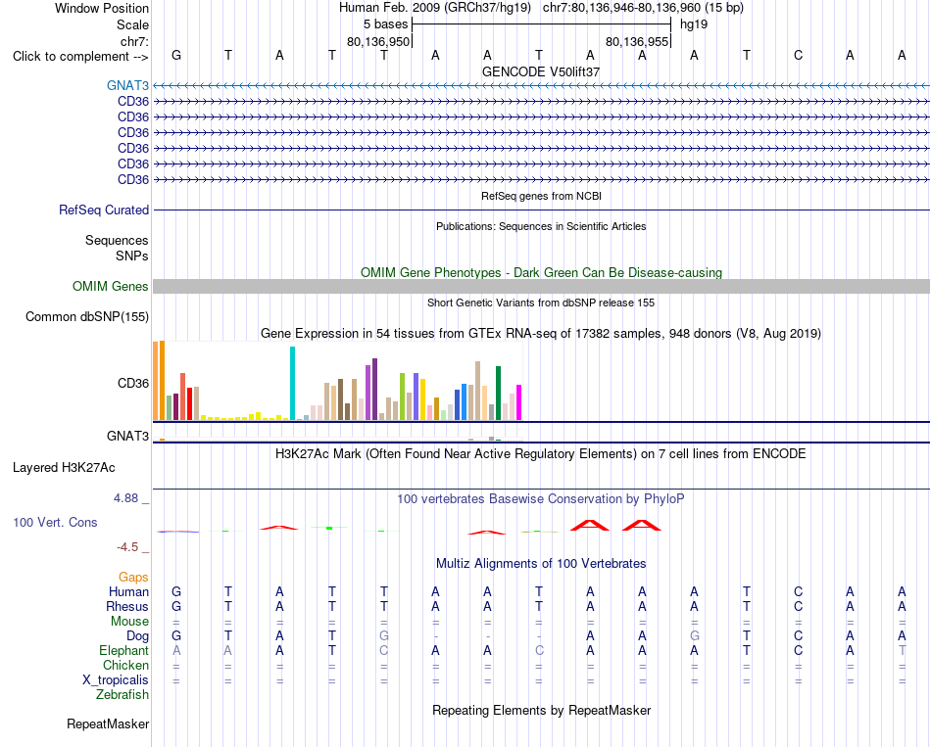Select the 4.88 conservation scale value

126,498
